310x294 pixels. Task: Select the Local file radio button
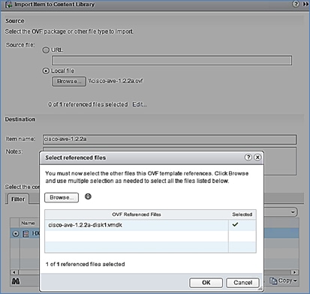click(46, 71)
